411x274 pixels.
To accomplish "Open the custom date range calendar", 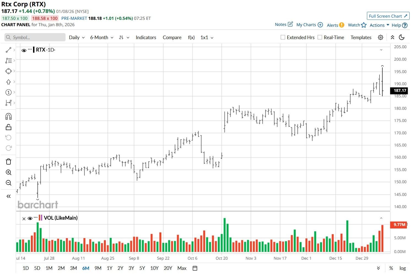I will point(195,268).
